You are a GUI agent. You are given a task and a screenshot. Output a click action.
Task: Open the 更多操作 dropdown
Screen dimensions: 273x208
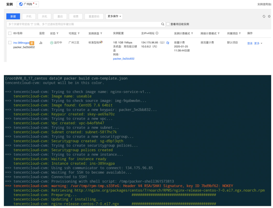pyautogui.click(x=114, y=16)
